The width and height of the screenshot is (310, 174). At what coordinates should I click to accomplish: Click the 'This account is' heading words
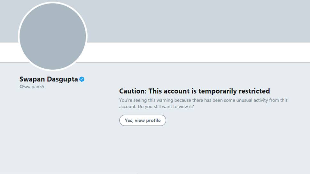tap(172, 91)
